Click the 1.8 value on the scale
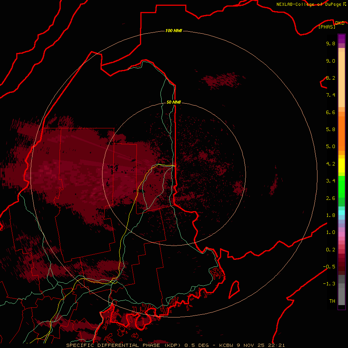Image resolution: width=348 pixels, height=348 pixels. click(x=331, y=215)
